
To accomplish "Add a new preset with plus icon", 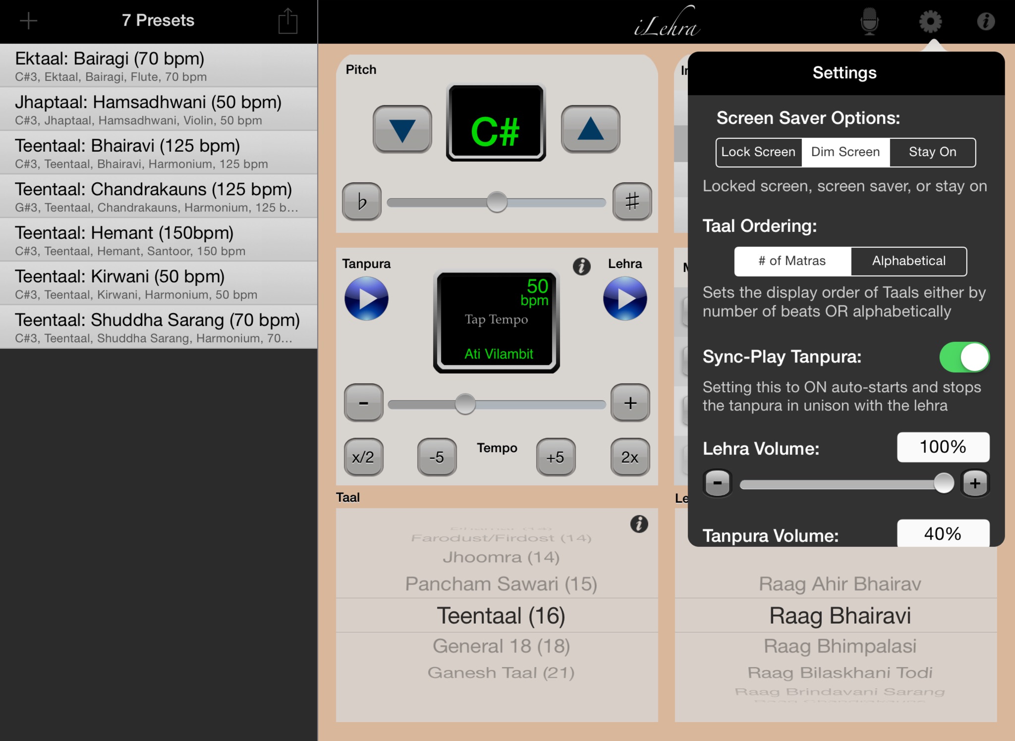I will pos(28,21).
